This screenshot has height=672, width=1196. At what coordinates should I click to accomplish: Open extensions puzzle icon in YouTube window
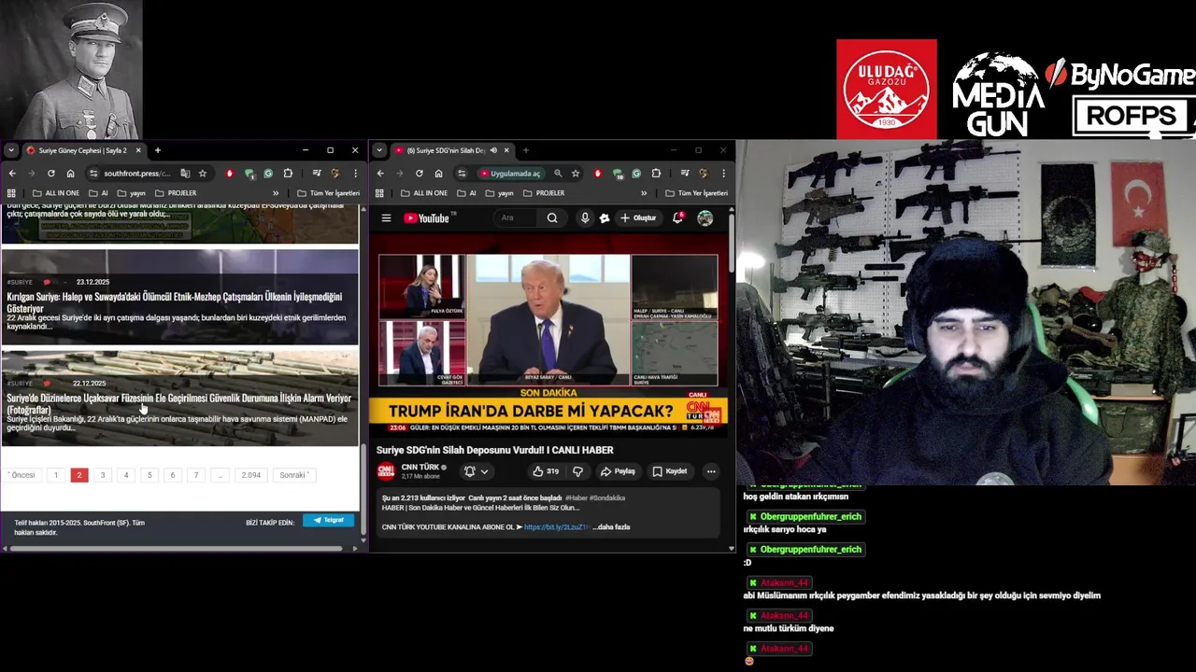[656, 174]
